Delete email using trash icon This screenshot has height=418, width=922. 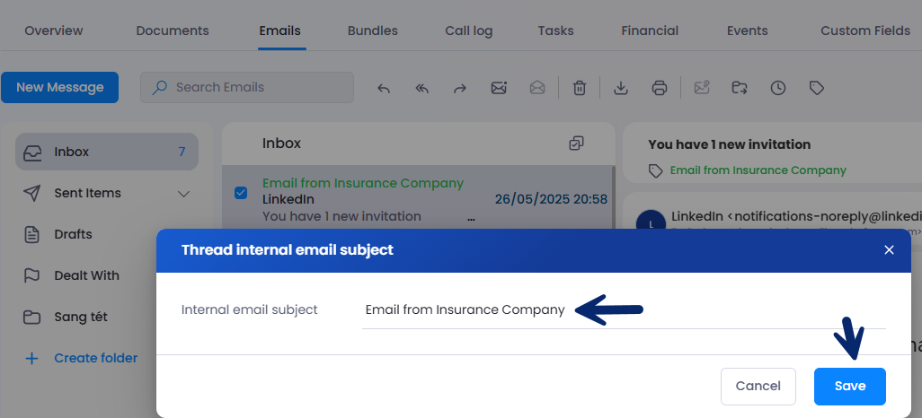point(580,88)
